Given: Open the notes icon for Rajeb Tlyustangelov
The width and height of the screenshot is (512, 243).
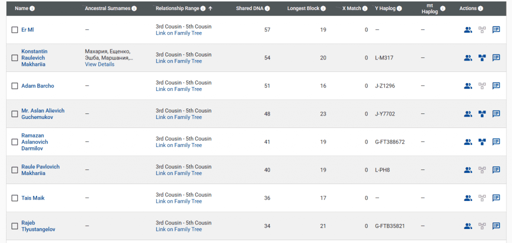Looking at the screenshot, I should pyautogui.click(x=496, y=226).
